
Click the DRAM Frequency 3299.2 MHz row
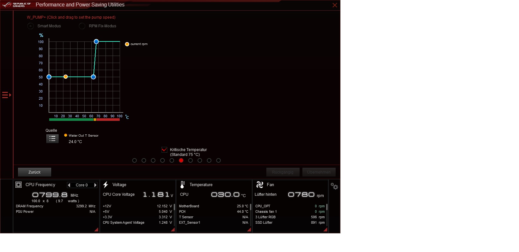(x=56, y=206)
